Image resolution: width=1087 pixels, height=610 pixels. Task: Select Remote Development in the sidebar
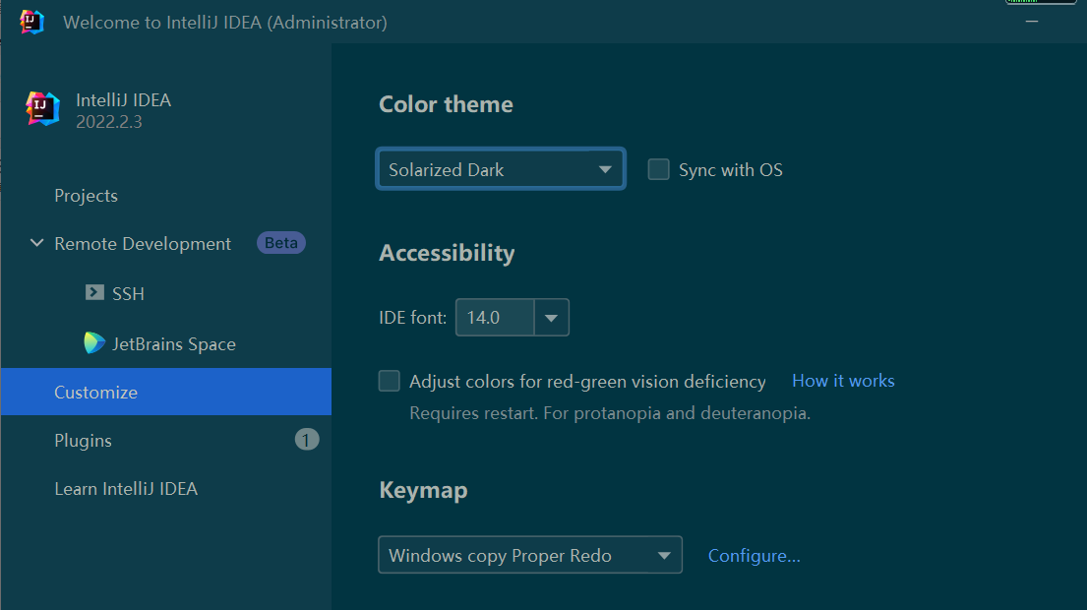click(142, 243)
